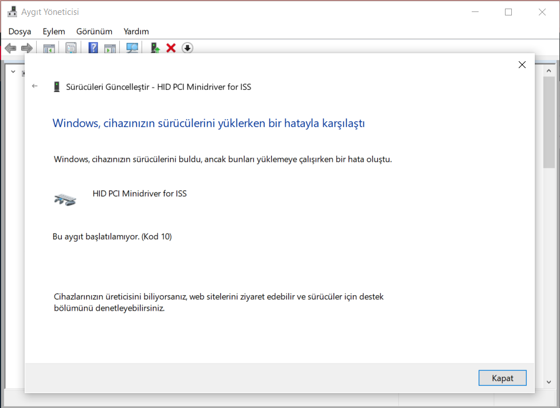Screen dimensions: 560x408
Task: Click the Forward arrow toolbar icon
Action: coord(27,48)
